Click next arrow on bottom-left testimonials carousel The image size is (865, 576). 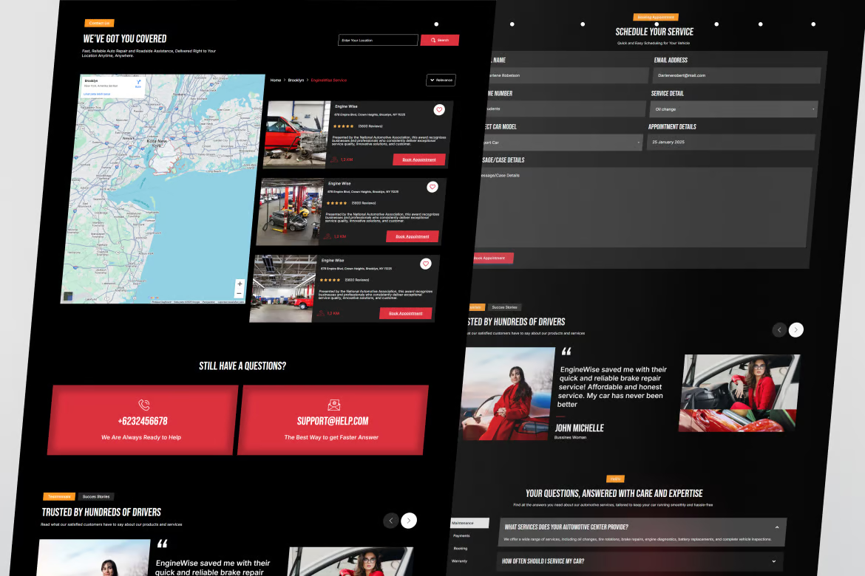click(409, 521)
